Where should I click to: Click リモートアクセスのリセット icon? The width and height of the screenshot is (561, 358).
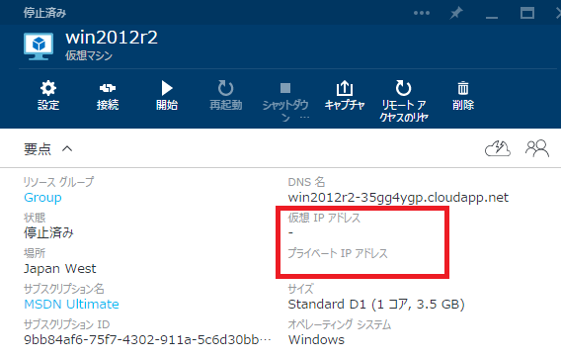coord(403,88)
